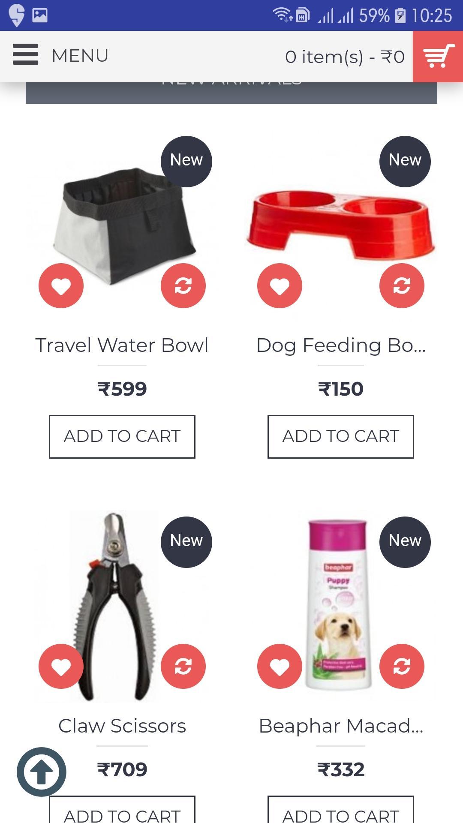Add Travel Water Bowl to cart
463x823 pixels.
(x=122, y=436)
